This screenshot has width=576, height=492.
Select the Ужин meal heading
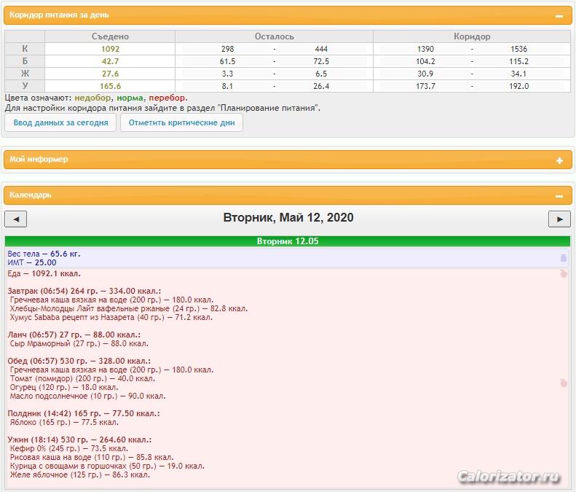[79, 440]
